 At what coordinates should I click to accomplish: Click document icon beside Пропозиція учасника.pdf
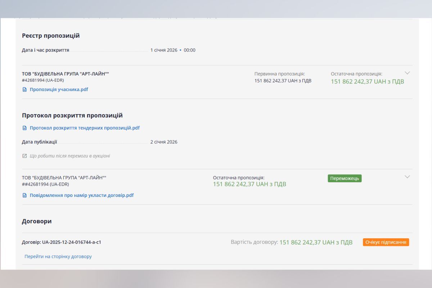click(24, 90)
